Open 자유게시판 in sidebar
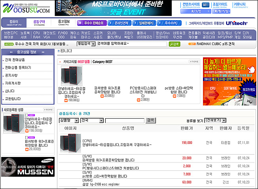The image size is (258, 189). tap(13, 83)
